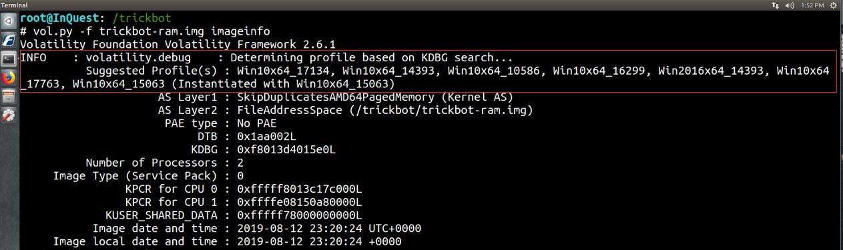
Task: Click the Image date and time value
Action: [329, 228]
